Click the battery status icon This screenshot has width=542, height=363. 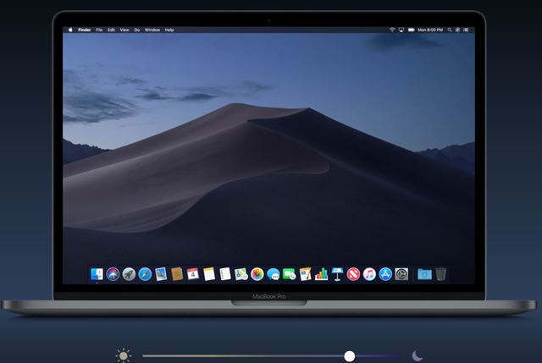pyautogui.click(x=411, y=30)
